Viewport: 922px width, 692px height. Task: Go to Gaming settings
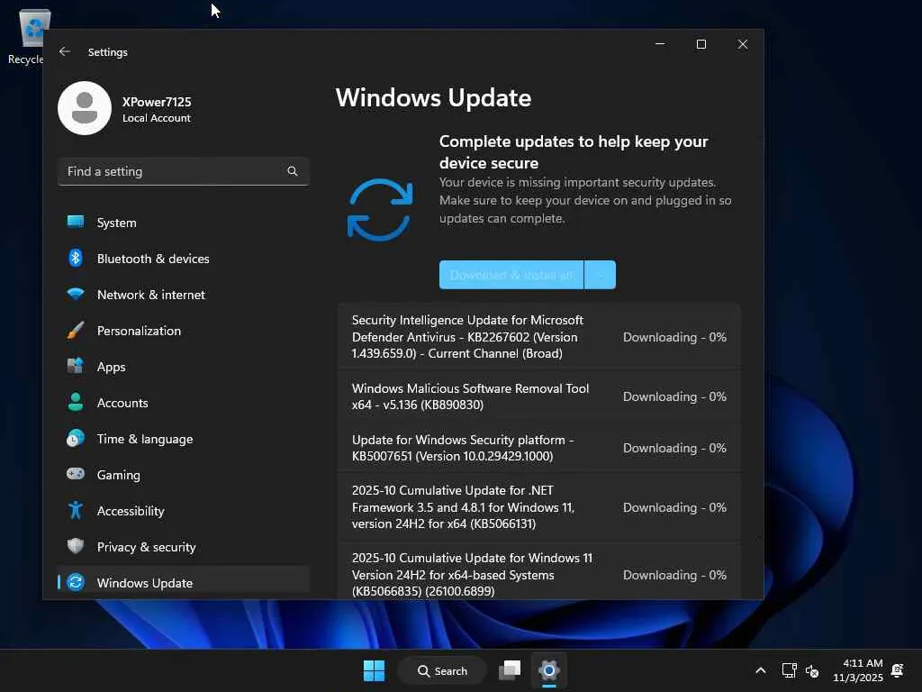click(x=184, y=475)
